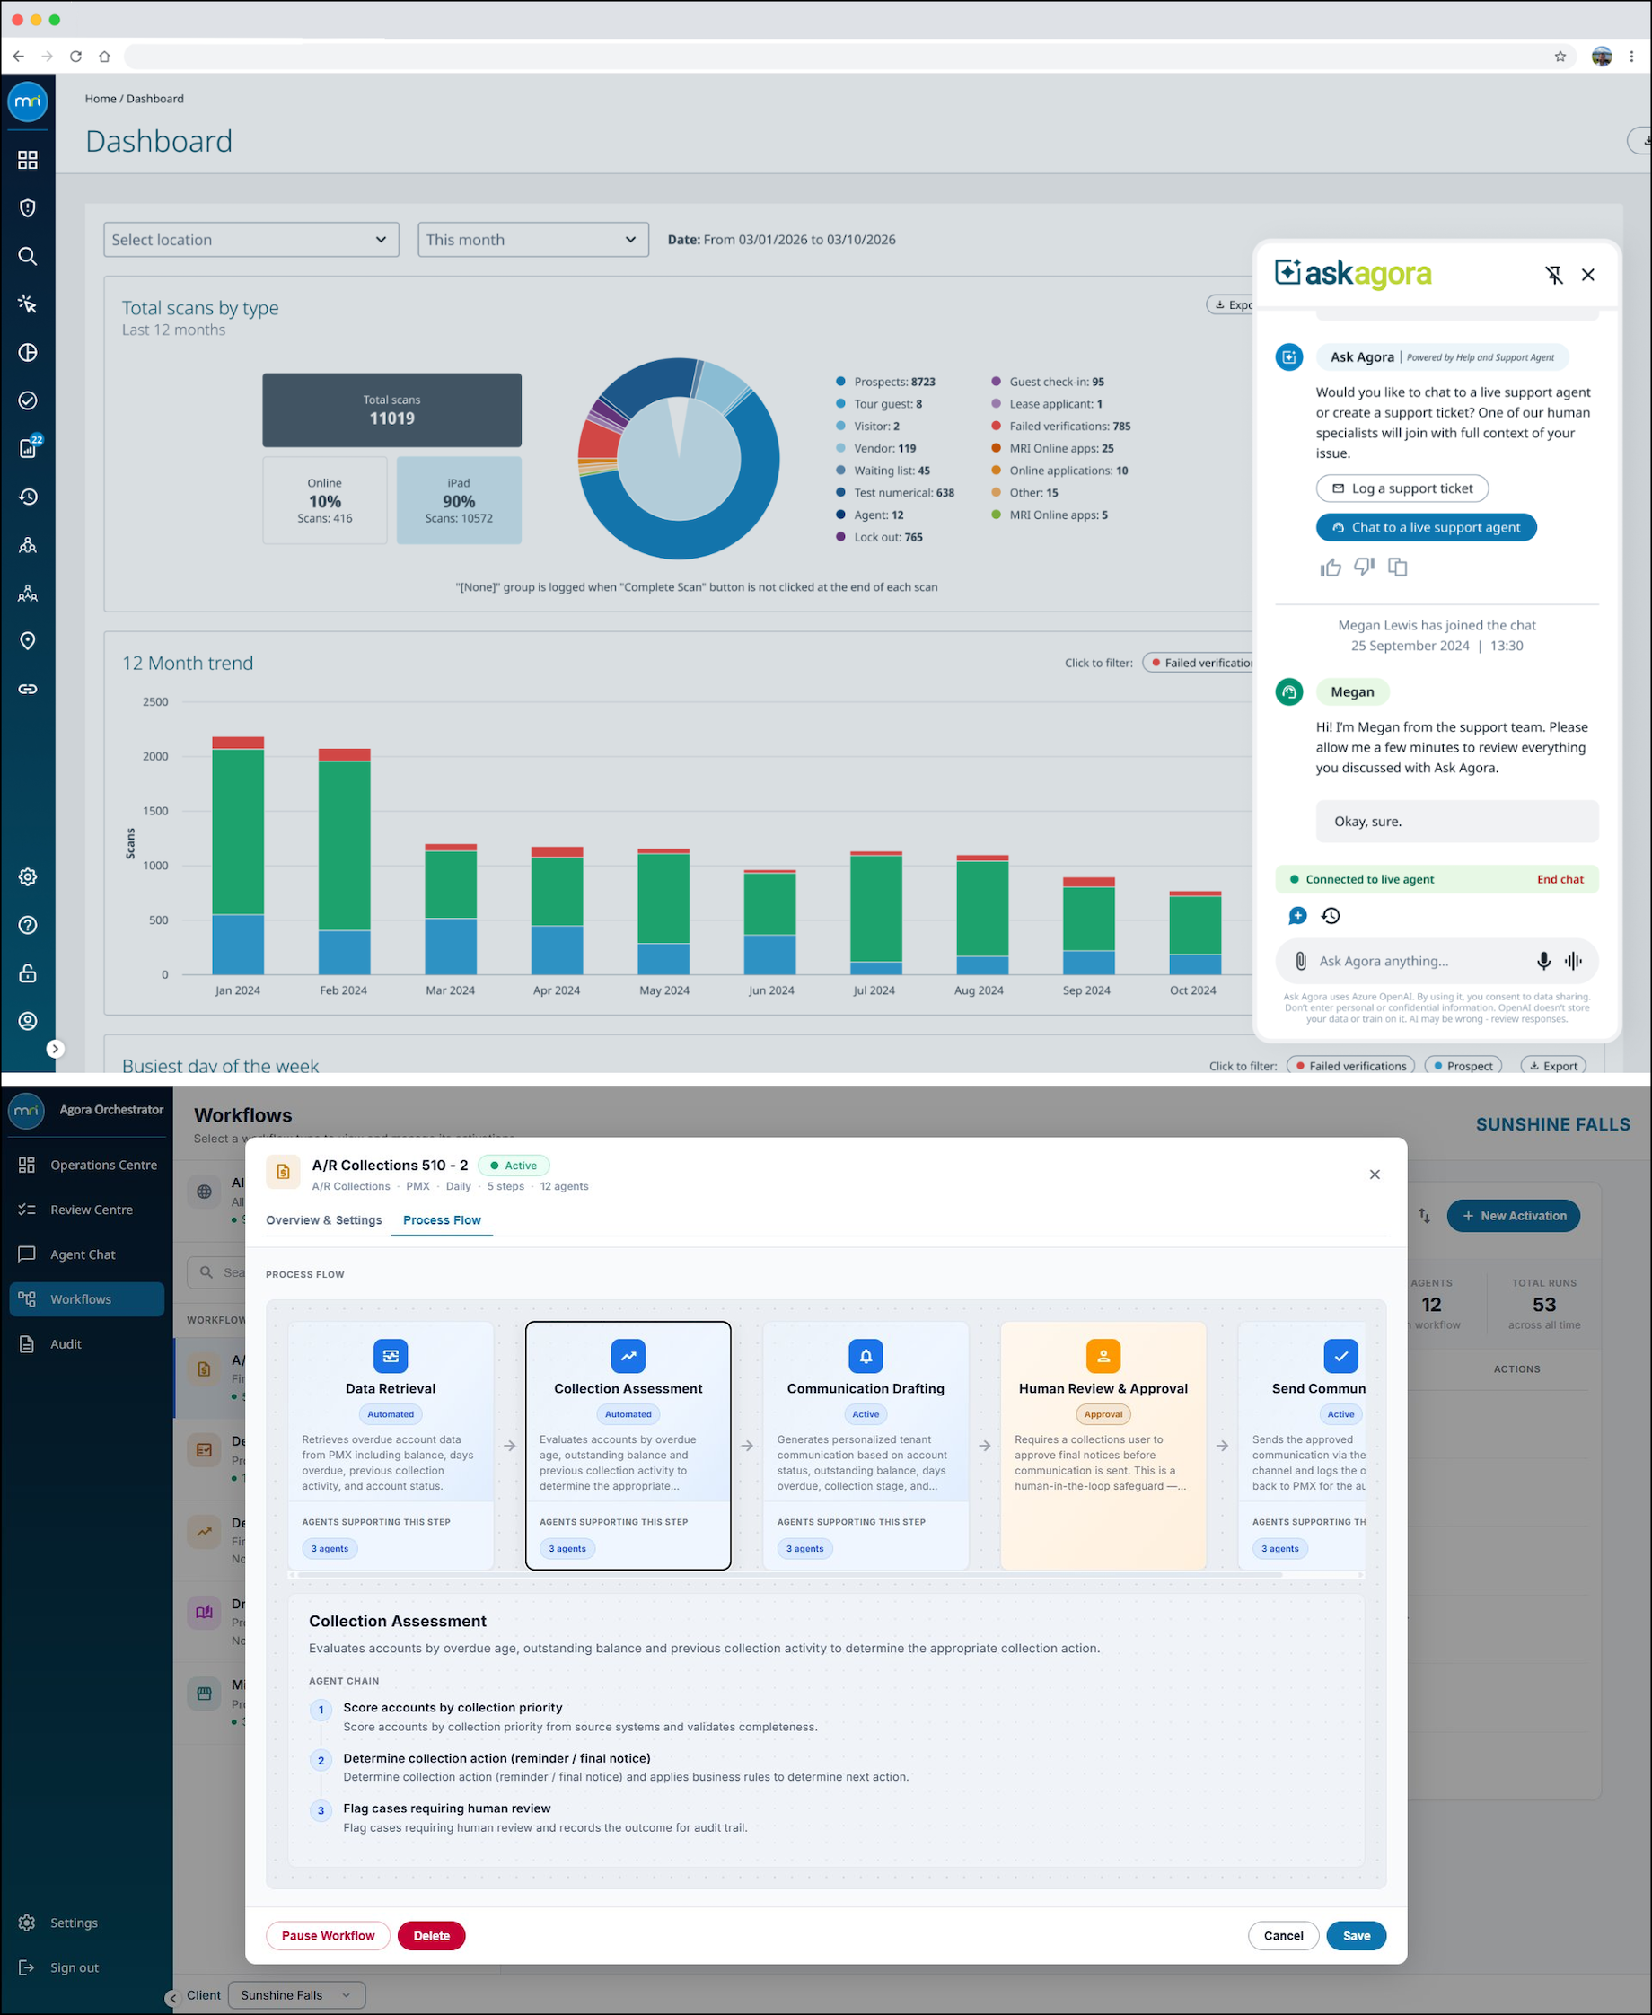Click the sort arrows icon beside New Activation
Screen dimensions: 1652x2015
1424,1216
